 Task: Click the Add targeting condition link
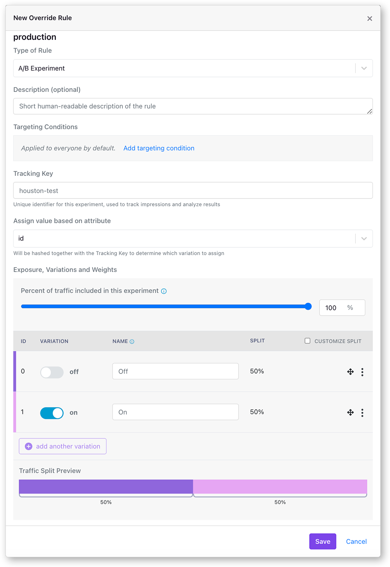[159, 148]
